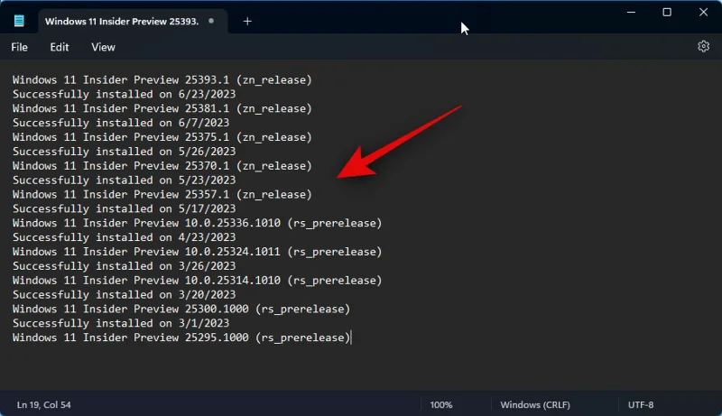Place cursor in the 25393.1 (zn_release) line

(162, 80)
